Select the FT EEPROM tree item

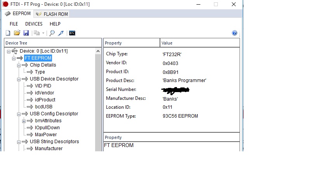click(x=38, y=58)
